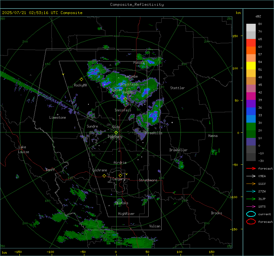Viewport: 274px width, 256px height.
Task: Click the ThreeHills city label
Action: point(153,133)
